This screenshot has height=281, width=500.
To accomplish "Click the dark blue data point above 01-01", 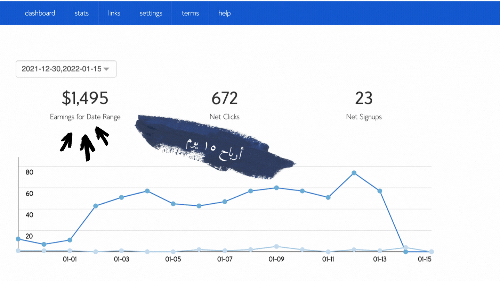I will pos(70,240).
